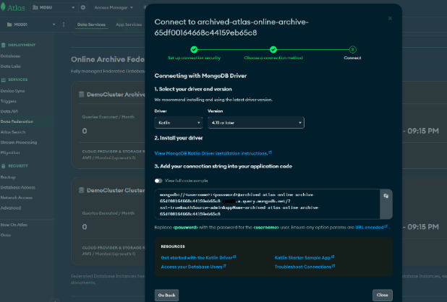Open Troubleshoot Connections link
447x302 pixels.
pyautogui.click(x=305, y=267)
